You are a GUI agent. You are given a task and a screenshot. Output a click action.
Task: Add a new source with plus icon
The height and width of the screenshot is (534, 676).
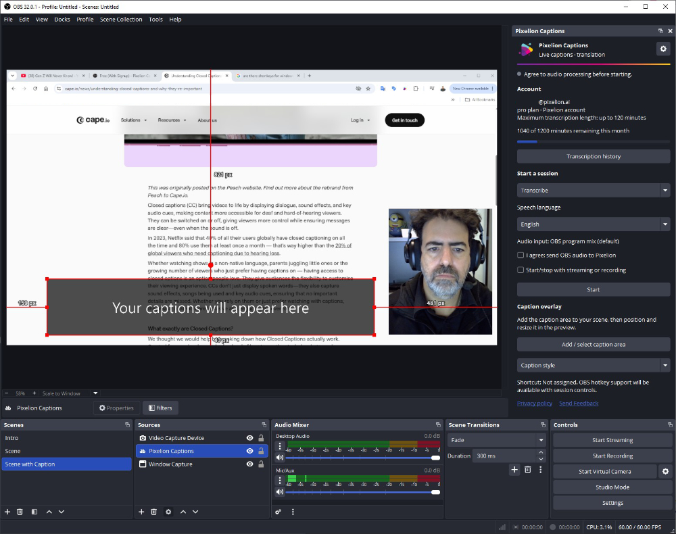pyautogui.click(x=141, y=512)
